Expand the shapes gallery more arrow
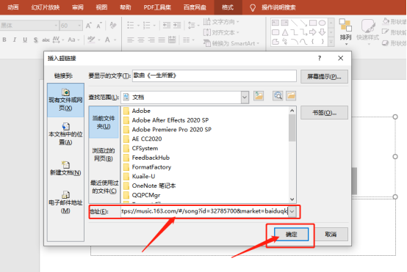 [x=331, y=42]
